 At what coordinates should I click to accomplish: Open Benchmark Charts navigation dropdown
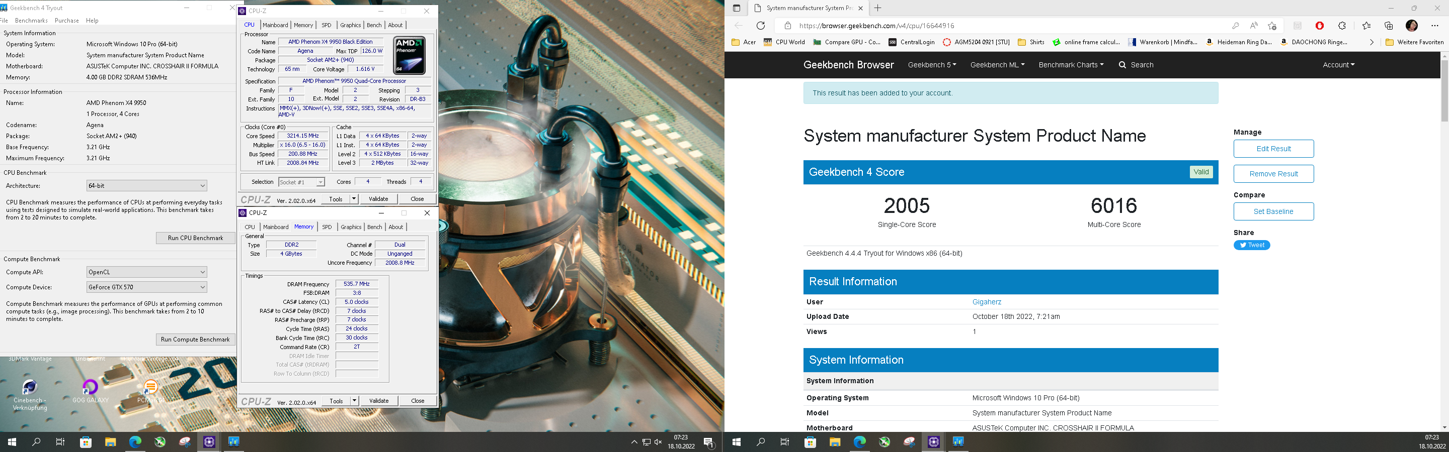[1071, 65]
